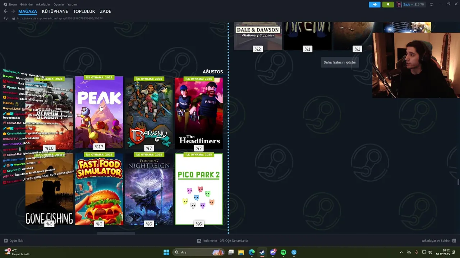
Task: Open the Dale & Dawson Stationery Supplies cover
Action: click(x=258, y=36)
